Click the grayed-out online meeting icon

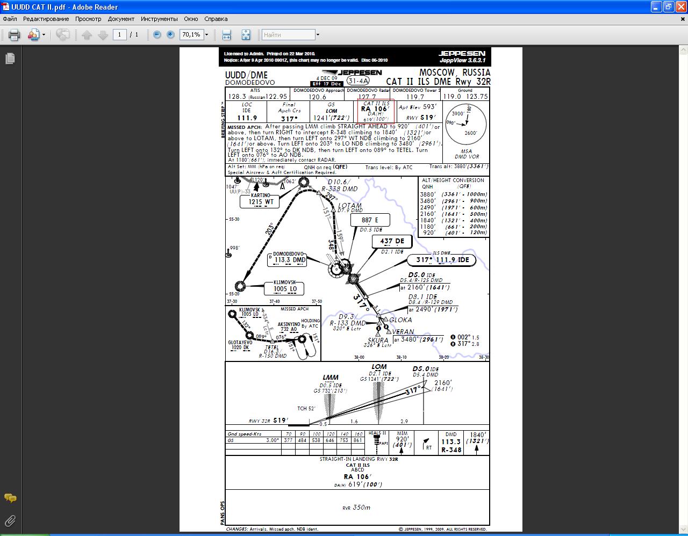(63, 35)
